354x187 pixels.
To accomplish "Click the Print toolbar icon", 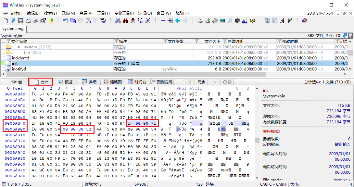I will 36,21.
